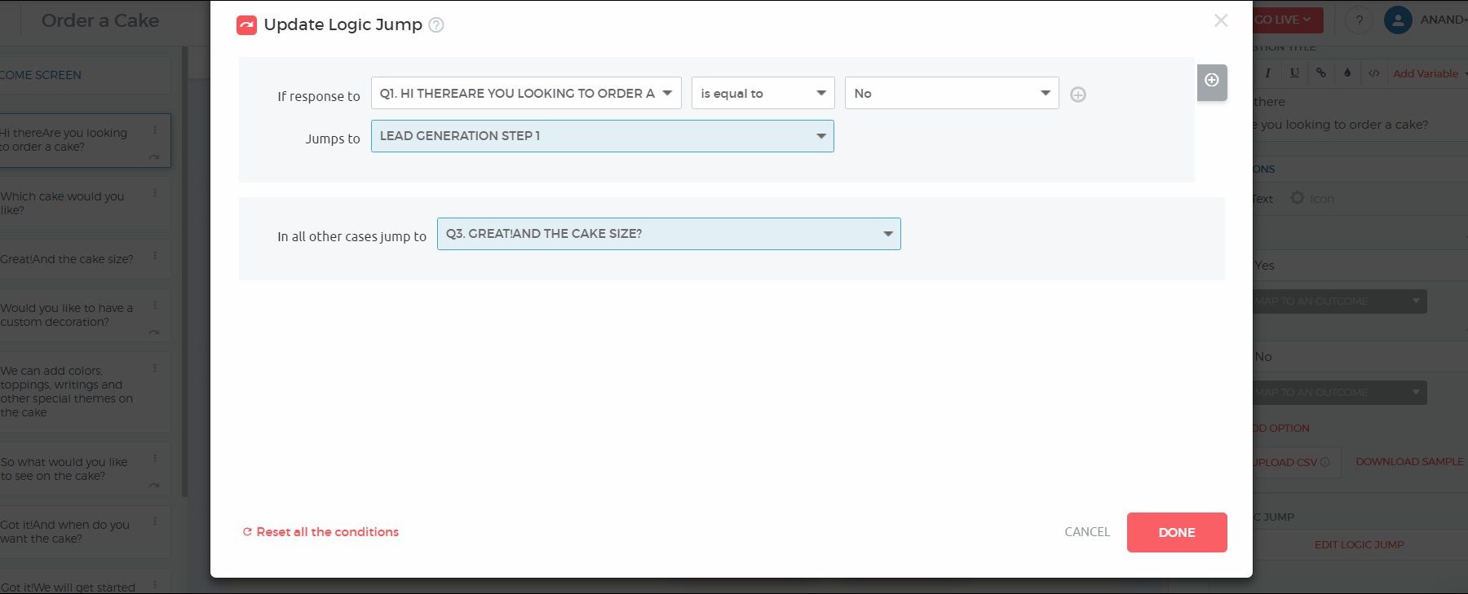The height and width of the screenshot is (594, 1468).
Task: Close the Update Logic Jump dialog
Action: (1220, 20)
